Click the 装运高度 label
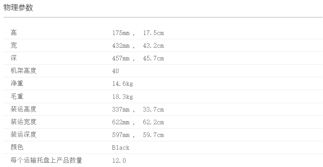 (x=24, y=109)
